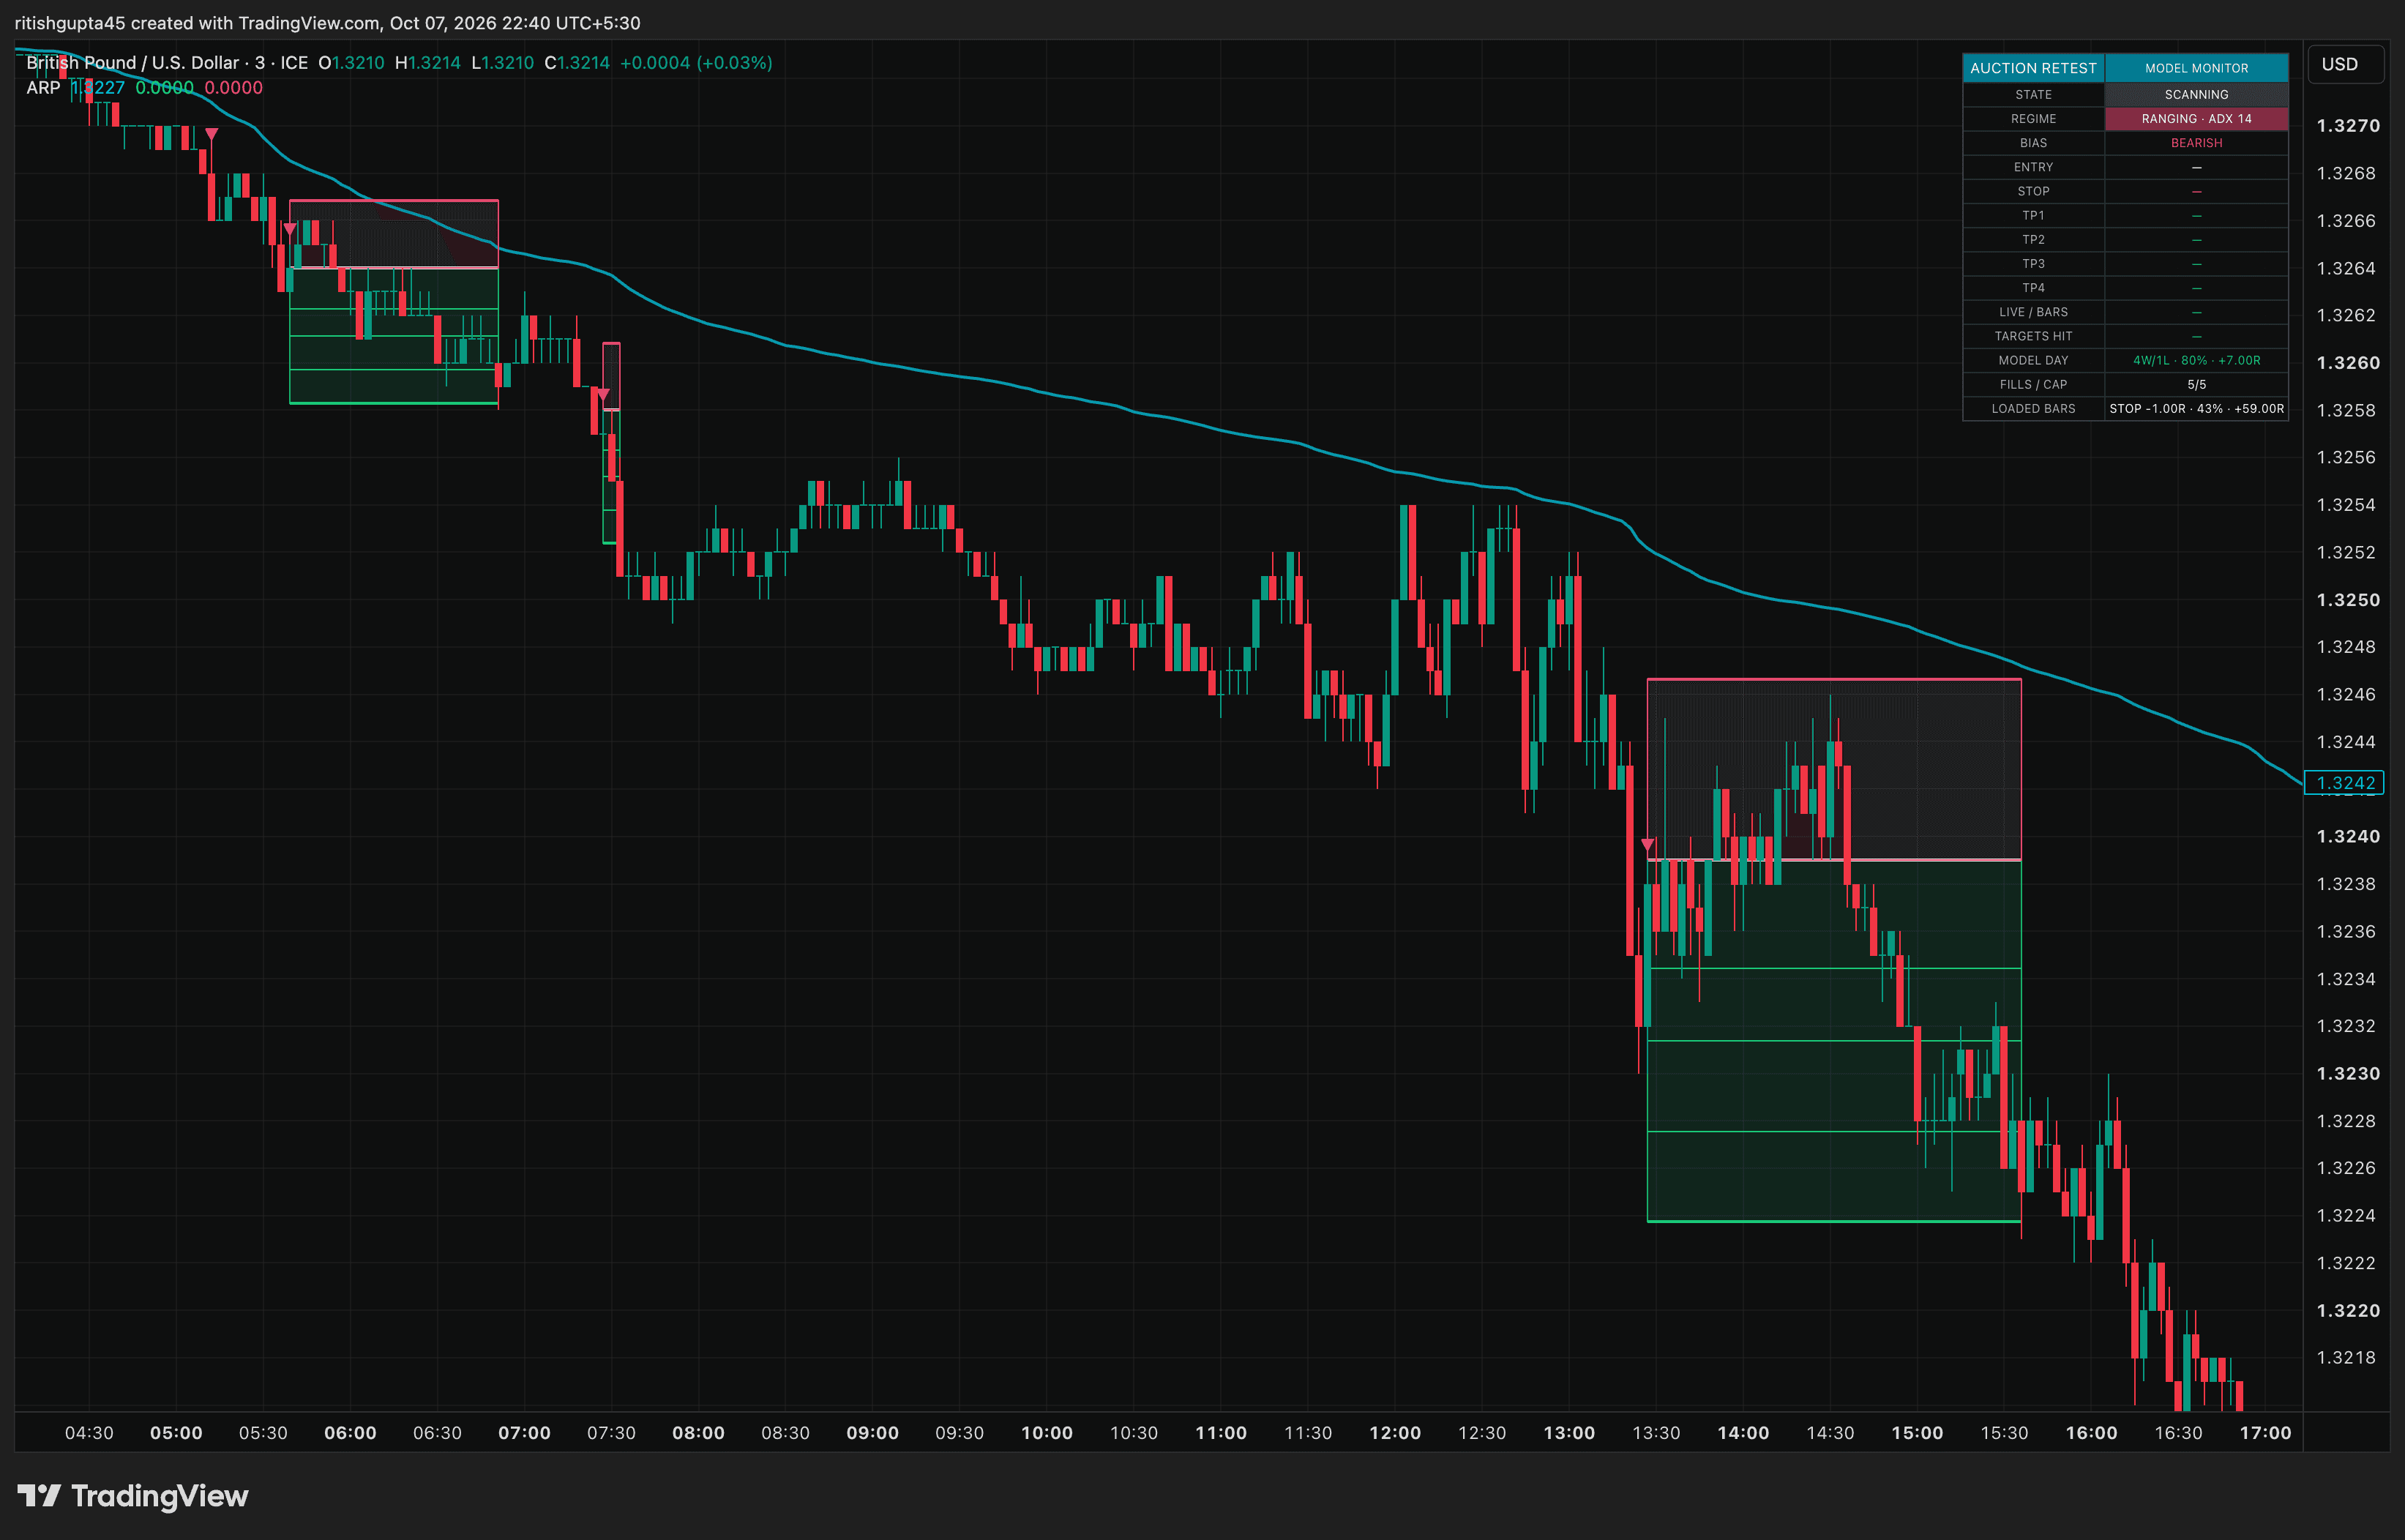
Task: Select the ARP indicator label
Action: point(43,88)
